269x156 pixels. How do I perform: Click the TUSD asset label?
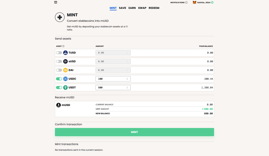[72, 53]
